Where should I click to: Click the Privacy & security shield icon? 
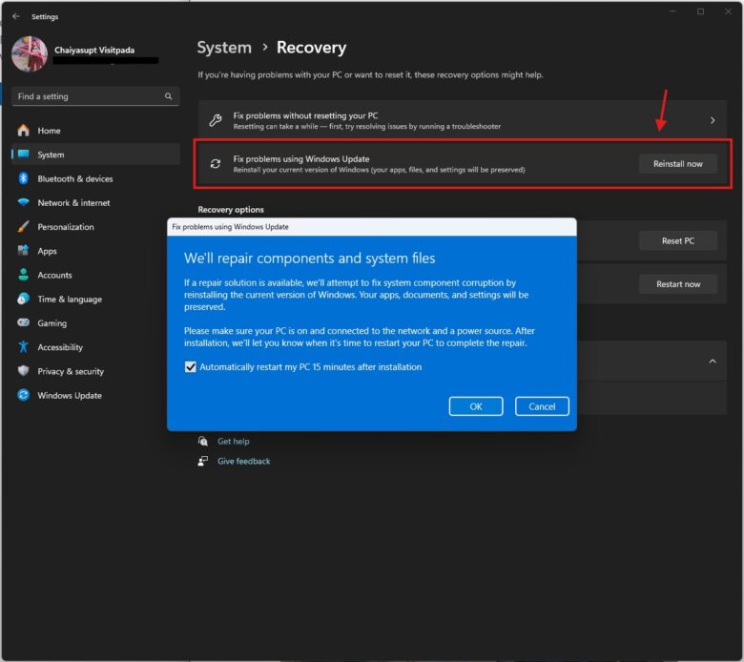click(x=23, y=371)
